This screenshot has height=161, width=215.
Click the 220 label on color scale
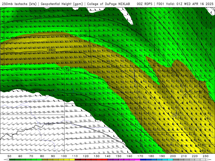[x=195, y=156]
